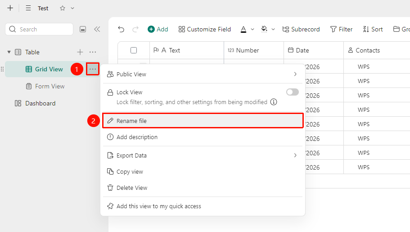This screenshot has width=410, height=232.
Task: Choose Delete View from the menu
Action: click(x=203, y=188)
